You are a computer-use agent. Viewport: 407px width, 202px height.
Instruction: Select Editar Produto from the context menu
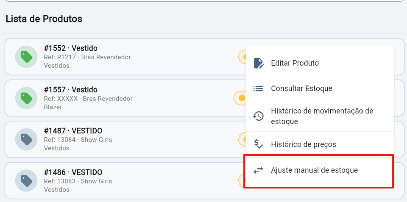coord(320,63)
